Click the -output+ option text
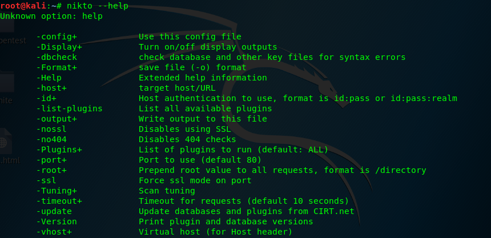This screenshot has height=238, width=491. pos(57,119)
